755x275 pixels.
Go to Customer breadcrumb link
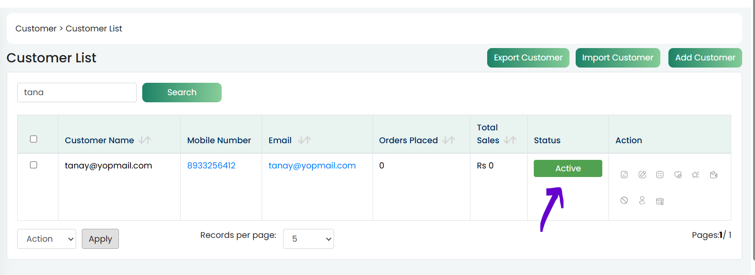point(36,29)
